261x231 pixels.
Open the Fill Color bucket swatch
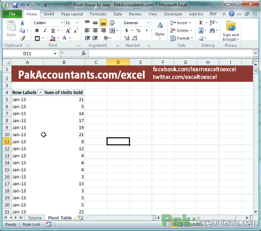(x=52, y=38)
